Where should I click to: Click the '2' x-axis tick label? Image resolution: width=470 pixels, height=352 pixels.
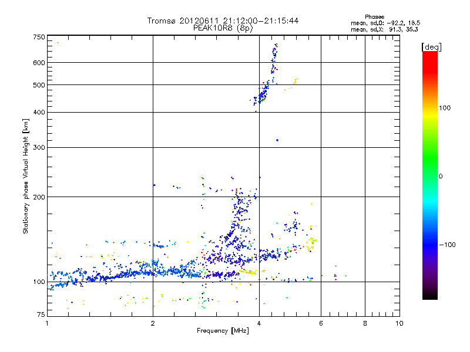click(x=153, y=323)
